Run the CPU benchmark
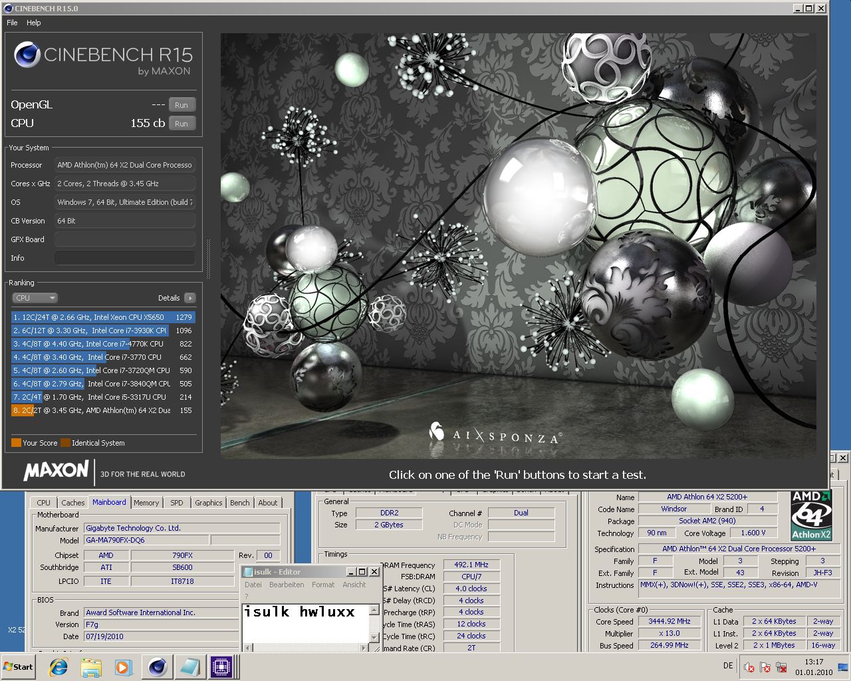Viewport: 851px width, 681px height. (x=182, y=124)
